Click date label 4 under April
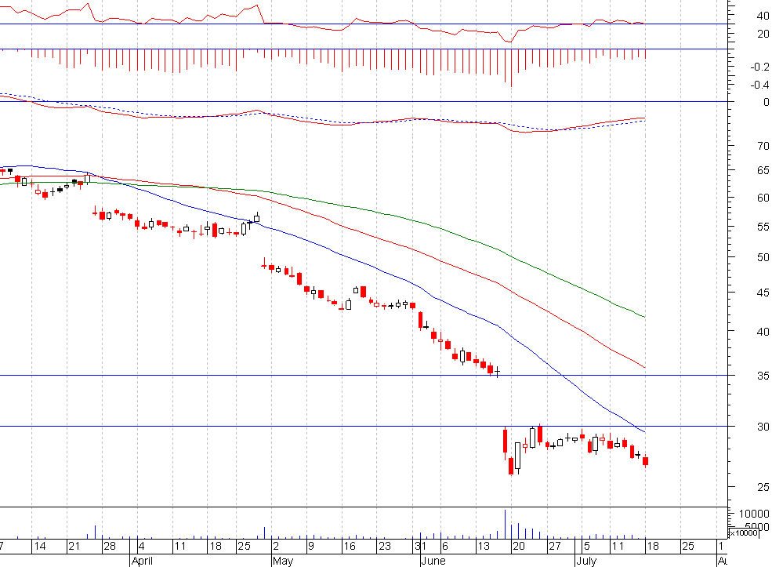772x567 pixels. pyautogui.click(x=142, y=546)
